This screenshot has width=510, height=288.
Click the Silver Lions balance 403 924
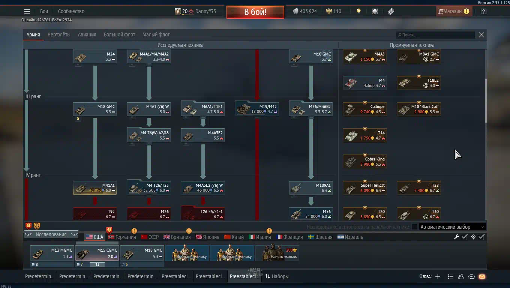pyautogui.click(x=304, y=11)
